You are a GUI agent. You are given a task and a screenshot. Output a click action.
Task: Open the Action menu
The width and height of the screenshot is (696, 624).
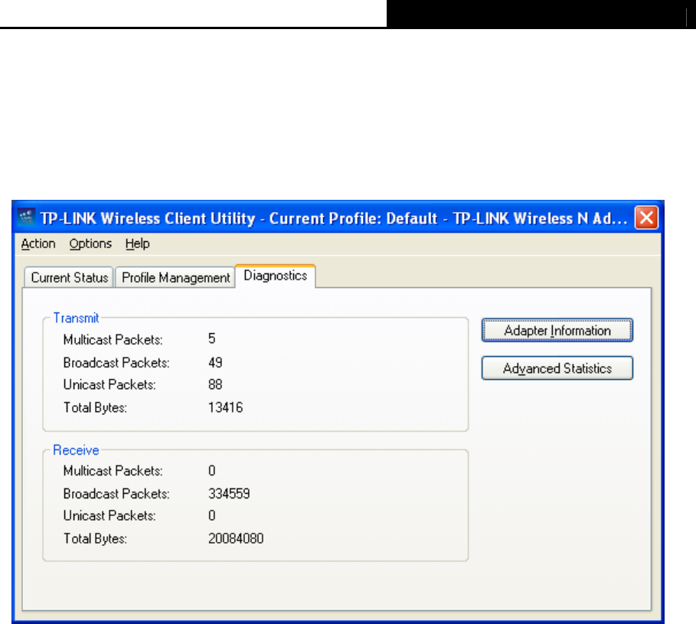38,243
